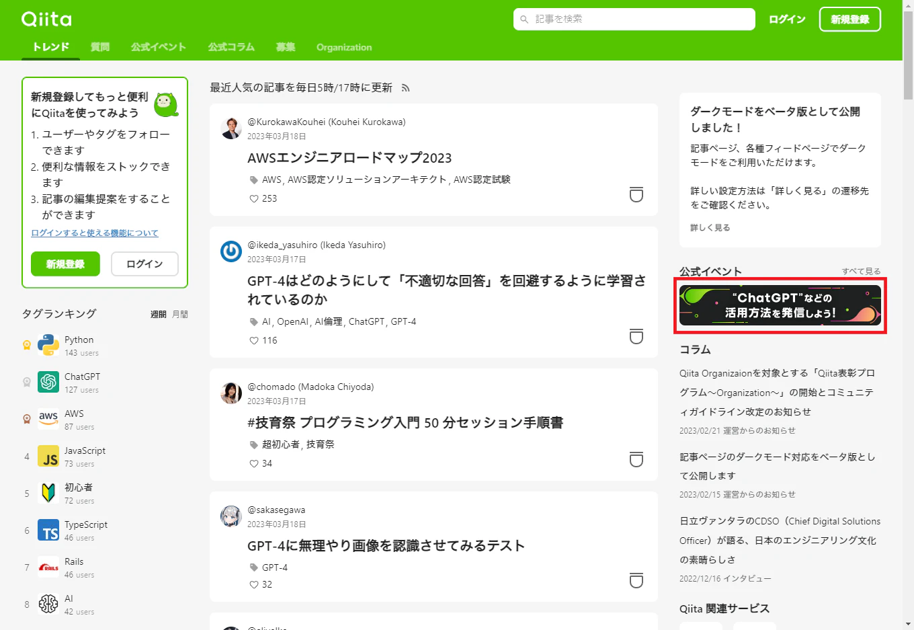The height and width of the screenshot is (630, 914).
Task: Open the GPT-4に無理やり画像を認識させてみるテスト article
Action: click(386, 546)
